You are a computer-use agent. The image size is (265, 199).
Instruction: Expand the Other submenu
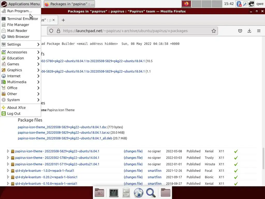click(x=20, y=94)
